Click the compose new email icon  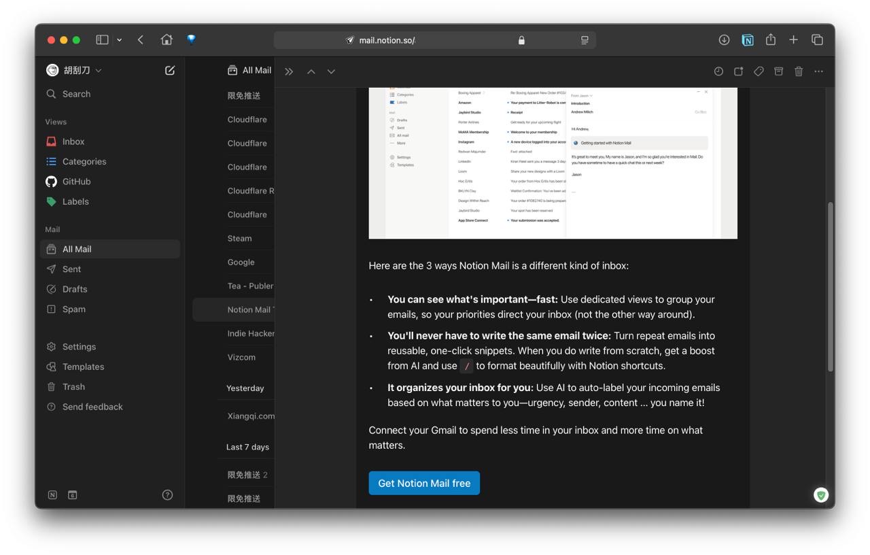point(170,70)
